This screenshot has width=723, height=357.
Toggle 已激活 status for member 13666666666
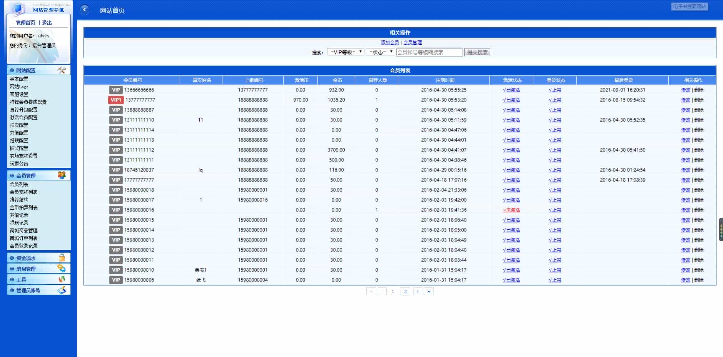511,90
